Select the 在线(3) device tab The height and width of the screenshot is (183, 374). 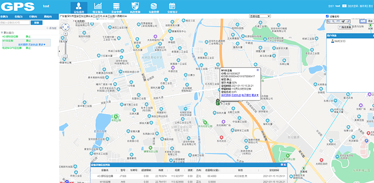[x=18, y=17]
